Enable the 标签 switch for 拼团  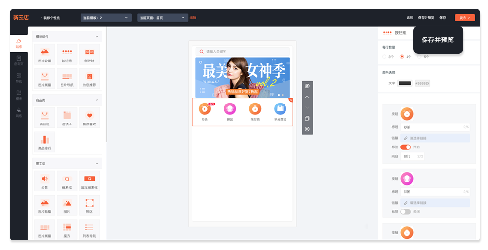[x=406, y=212]
